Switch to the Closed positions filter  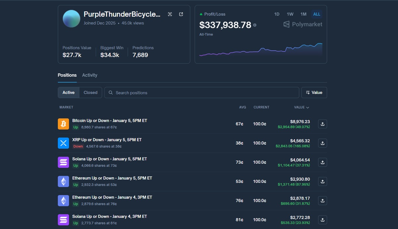pos(90,92)
